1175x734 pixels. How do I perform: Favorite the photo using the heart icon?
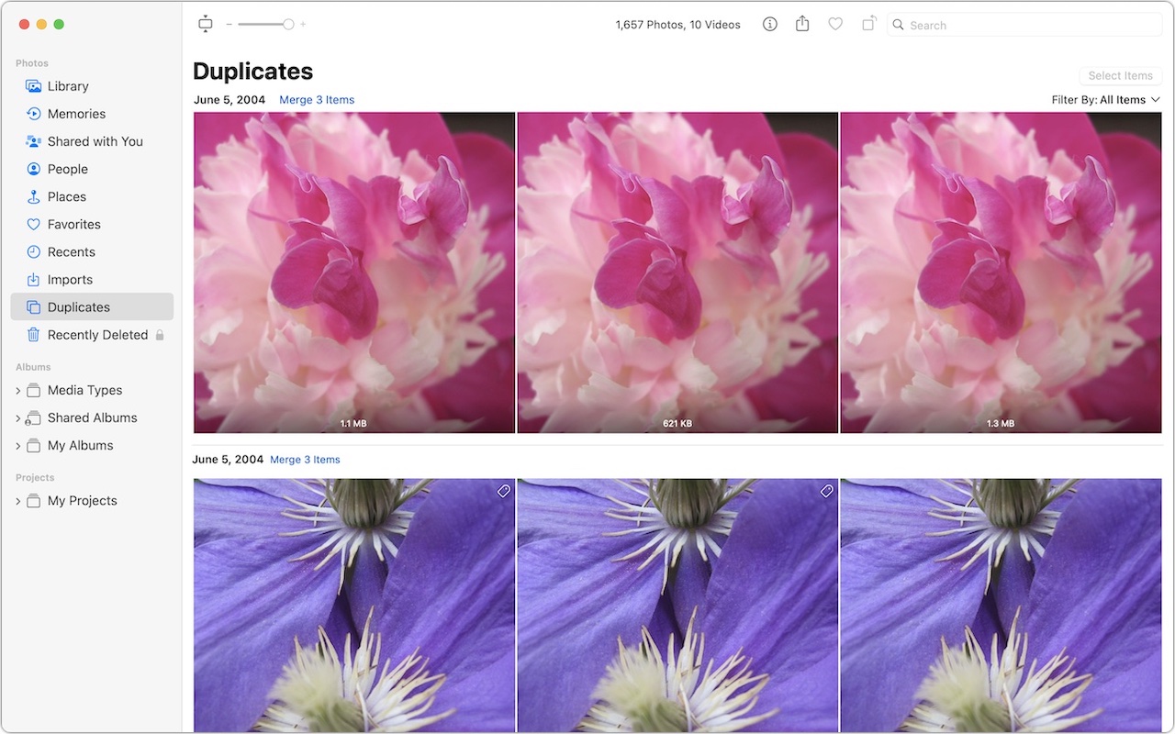pos(835,24)
